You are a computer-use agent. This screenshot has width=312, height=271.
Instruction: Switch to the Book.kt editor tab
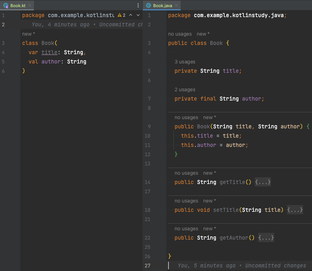(18, 6)
